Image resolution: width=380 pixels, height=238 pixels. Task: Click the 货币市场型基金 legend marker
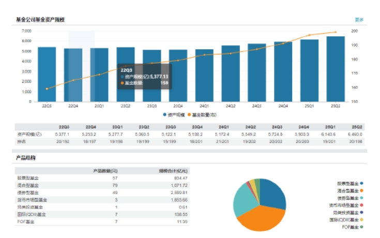[361, 205]
